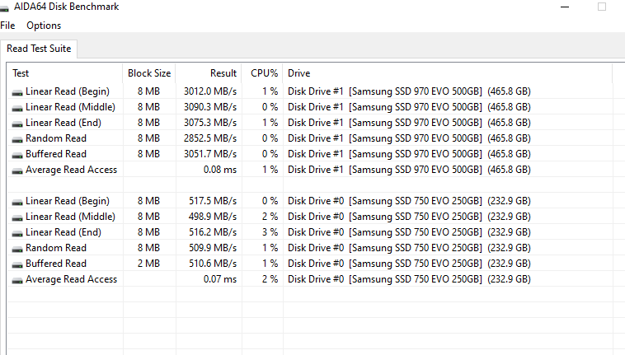Select Buffered Read text for Disk Drive #1
The height and width of the screenshot is (355, 625).
tap(56, 154)
